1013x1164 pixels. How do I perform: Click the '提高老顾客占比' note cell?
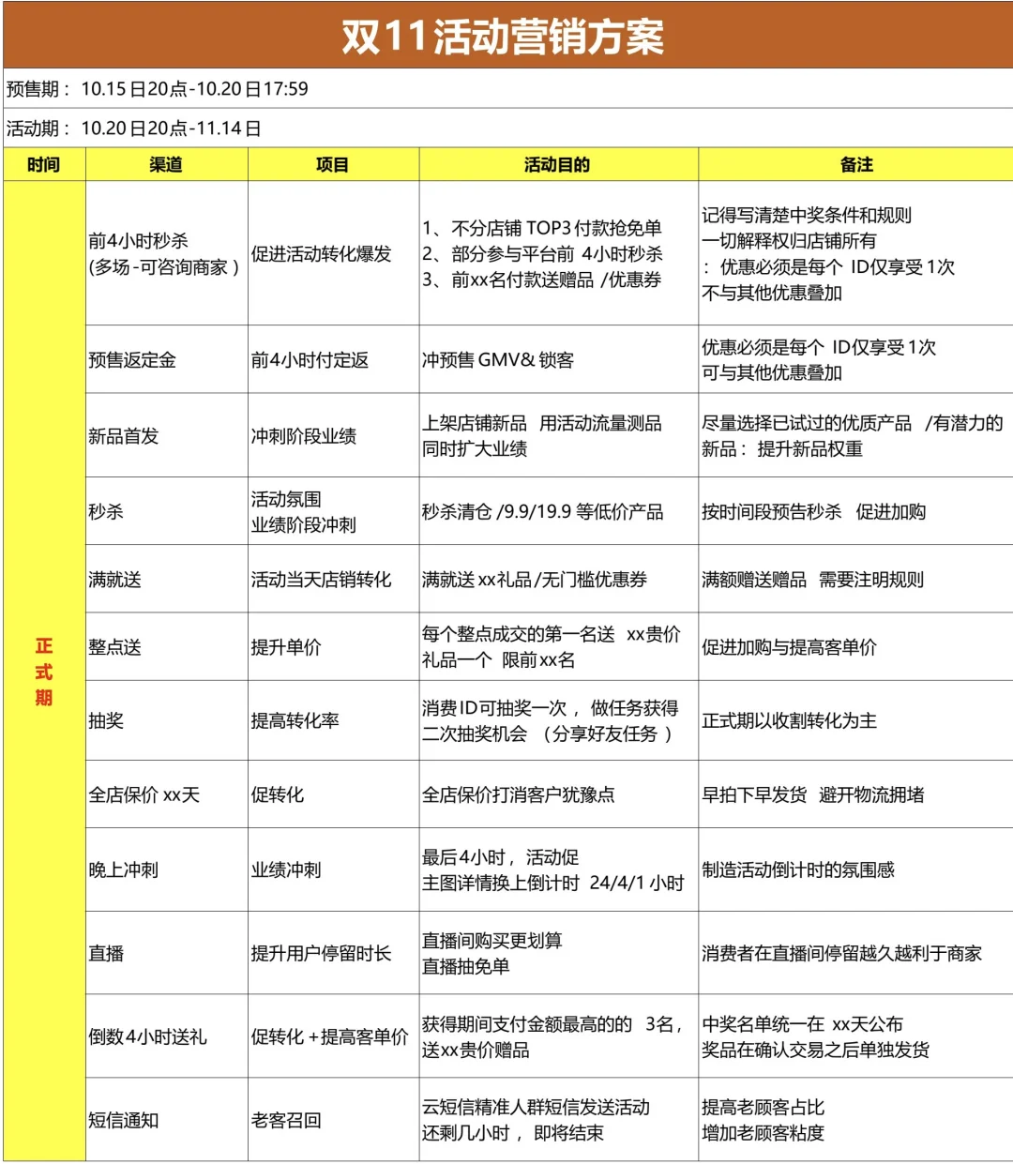855,1120
